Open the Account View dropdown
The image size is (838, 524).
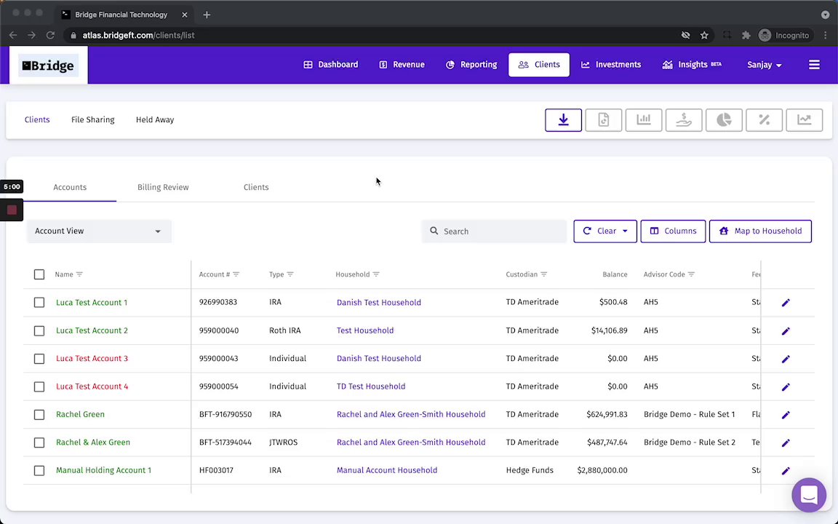point(99,231)
